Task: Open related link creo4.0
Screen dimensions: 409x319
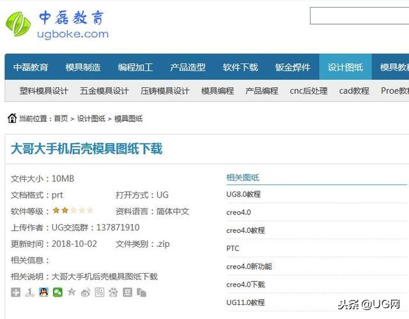Action: (x=238, y=212)
